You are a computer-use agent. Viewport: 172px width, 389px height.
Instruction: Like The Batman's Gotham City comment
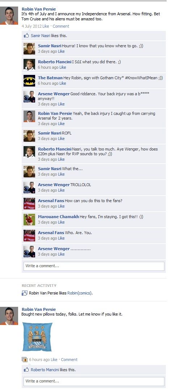pyautogui.click(x=63, y=83)
